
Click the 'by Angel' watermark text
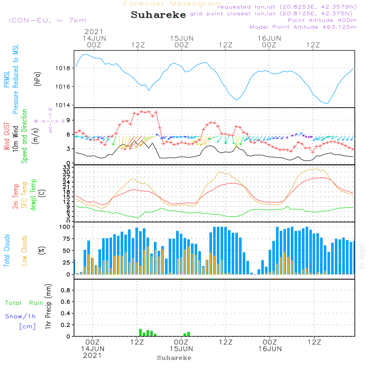362,256
